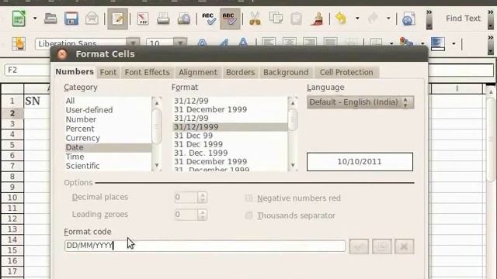The image size is (497, 279).
Task: Open the Redo history dropdown arrow
Action: coord(388,19)
